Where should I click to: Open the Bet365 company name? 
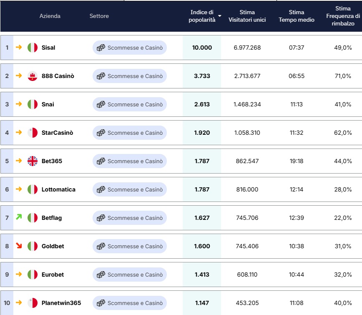point(52,161)
